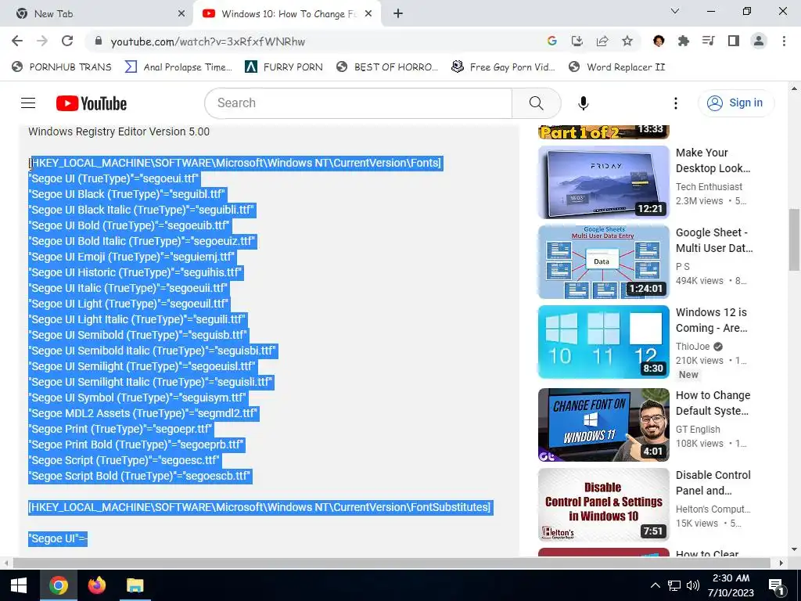
Task: Share this page icon
Action: point(602,41)
